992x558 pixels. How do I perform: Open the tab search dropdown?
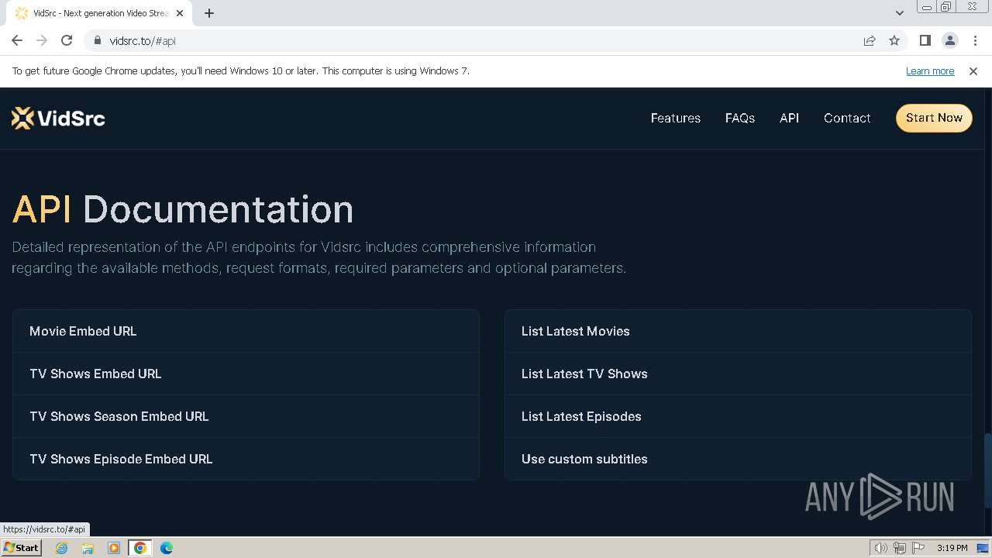click(899, 13)
